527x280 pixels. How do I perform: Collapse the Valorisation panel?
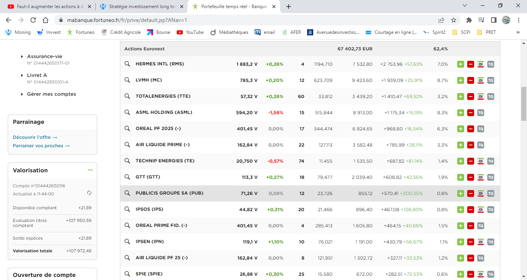click(90, 170)
